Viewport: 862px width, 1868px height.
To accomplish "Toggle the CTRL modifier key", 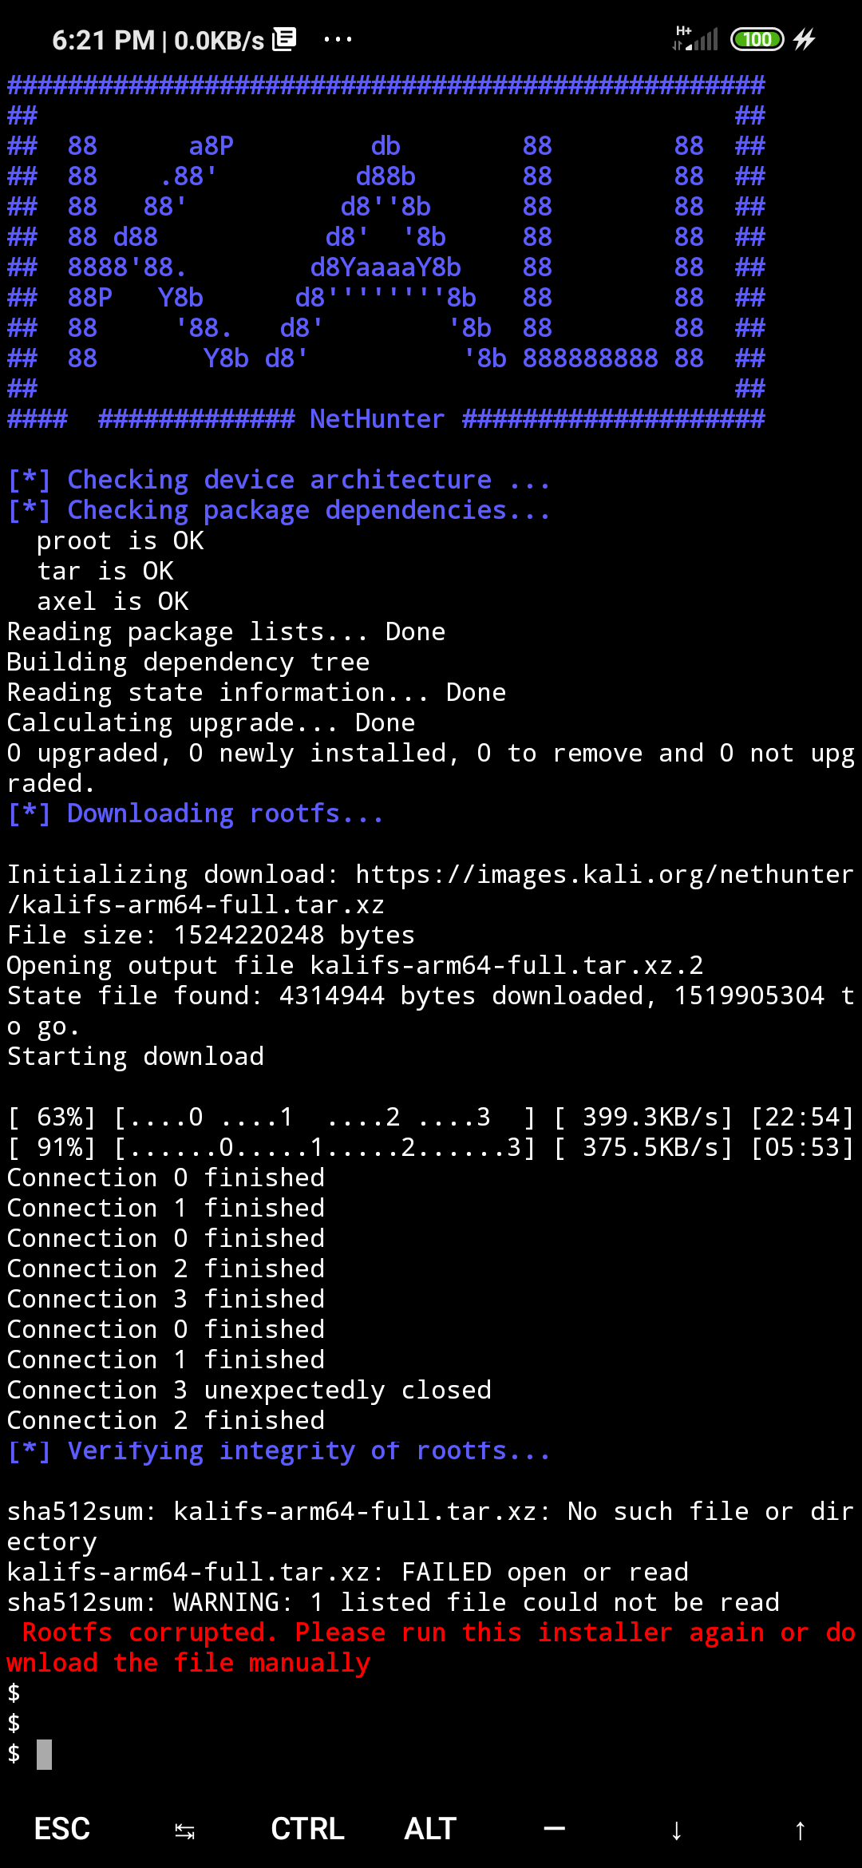I will coord(307,1828).
